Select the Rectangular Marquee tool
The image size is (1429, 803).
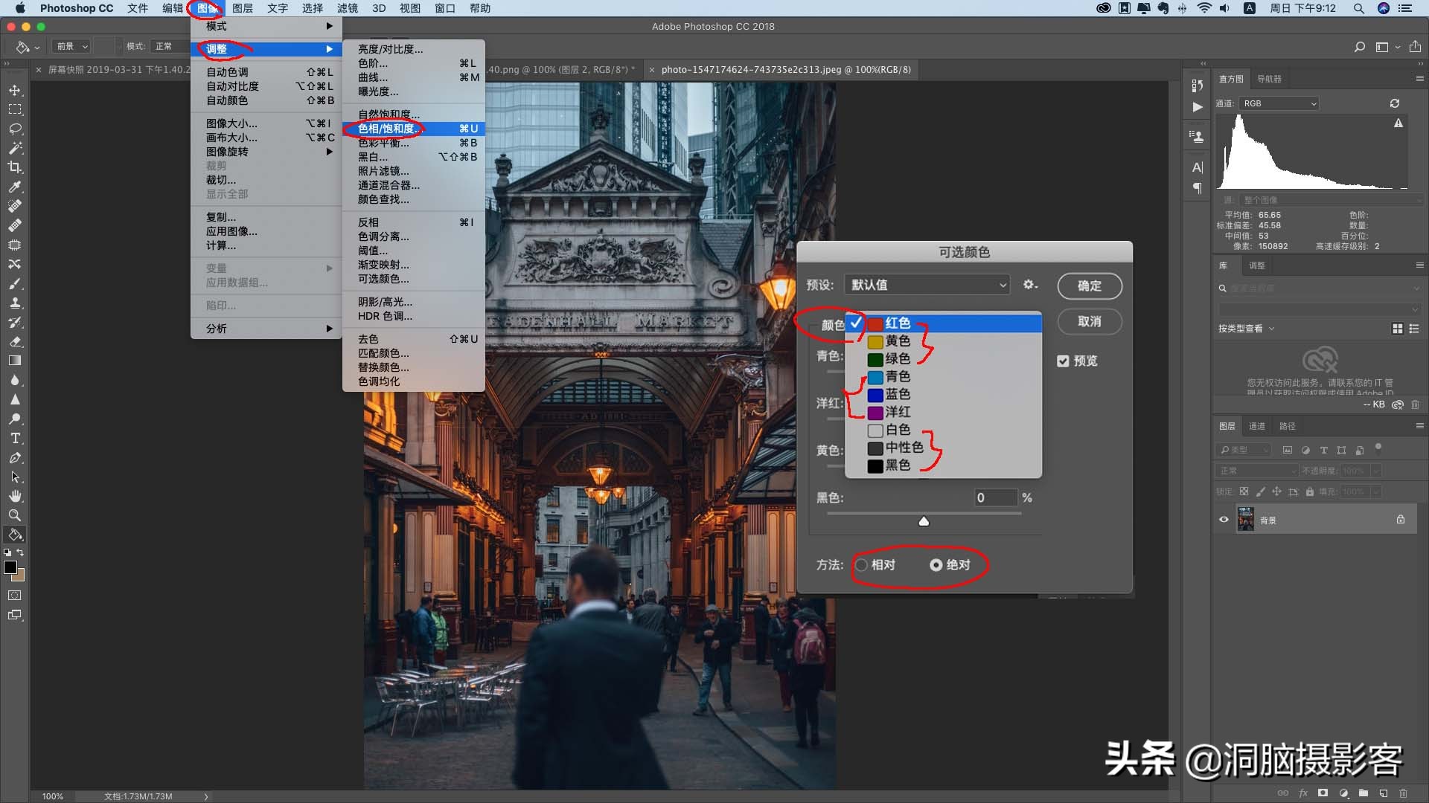pyautogui.click(x=15, y=109)
